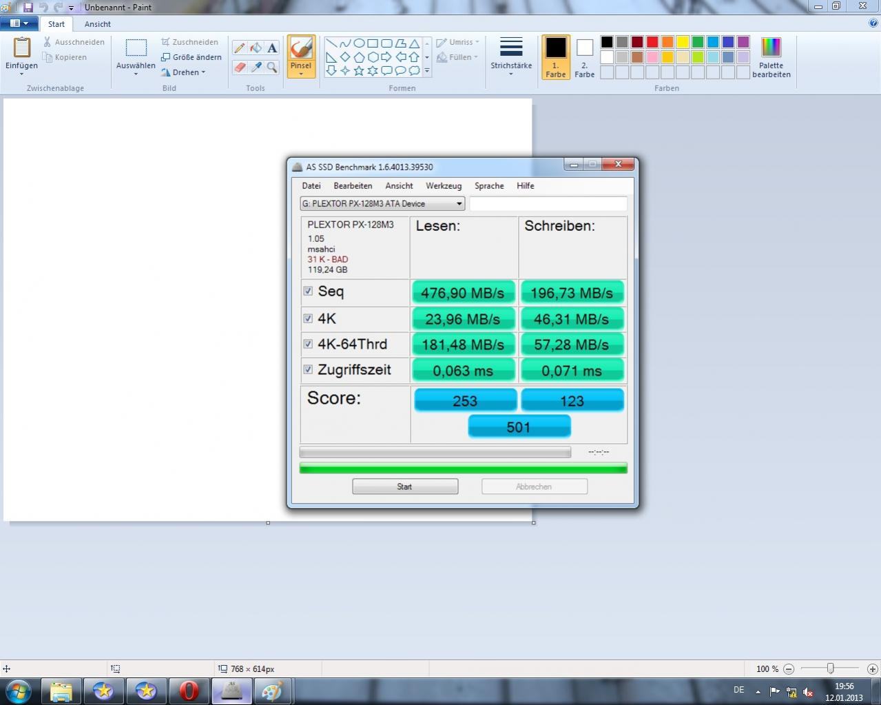Click Größe ändern resize button
Viewport: 881px width, 705px height.
coord(191,57)
